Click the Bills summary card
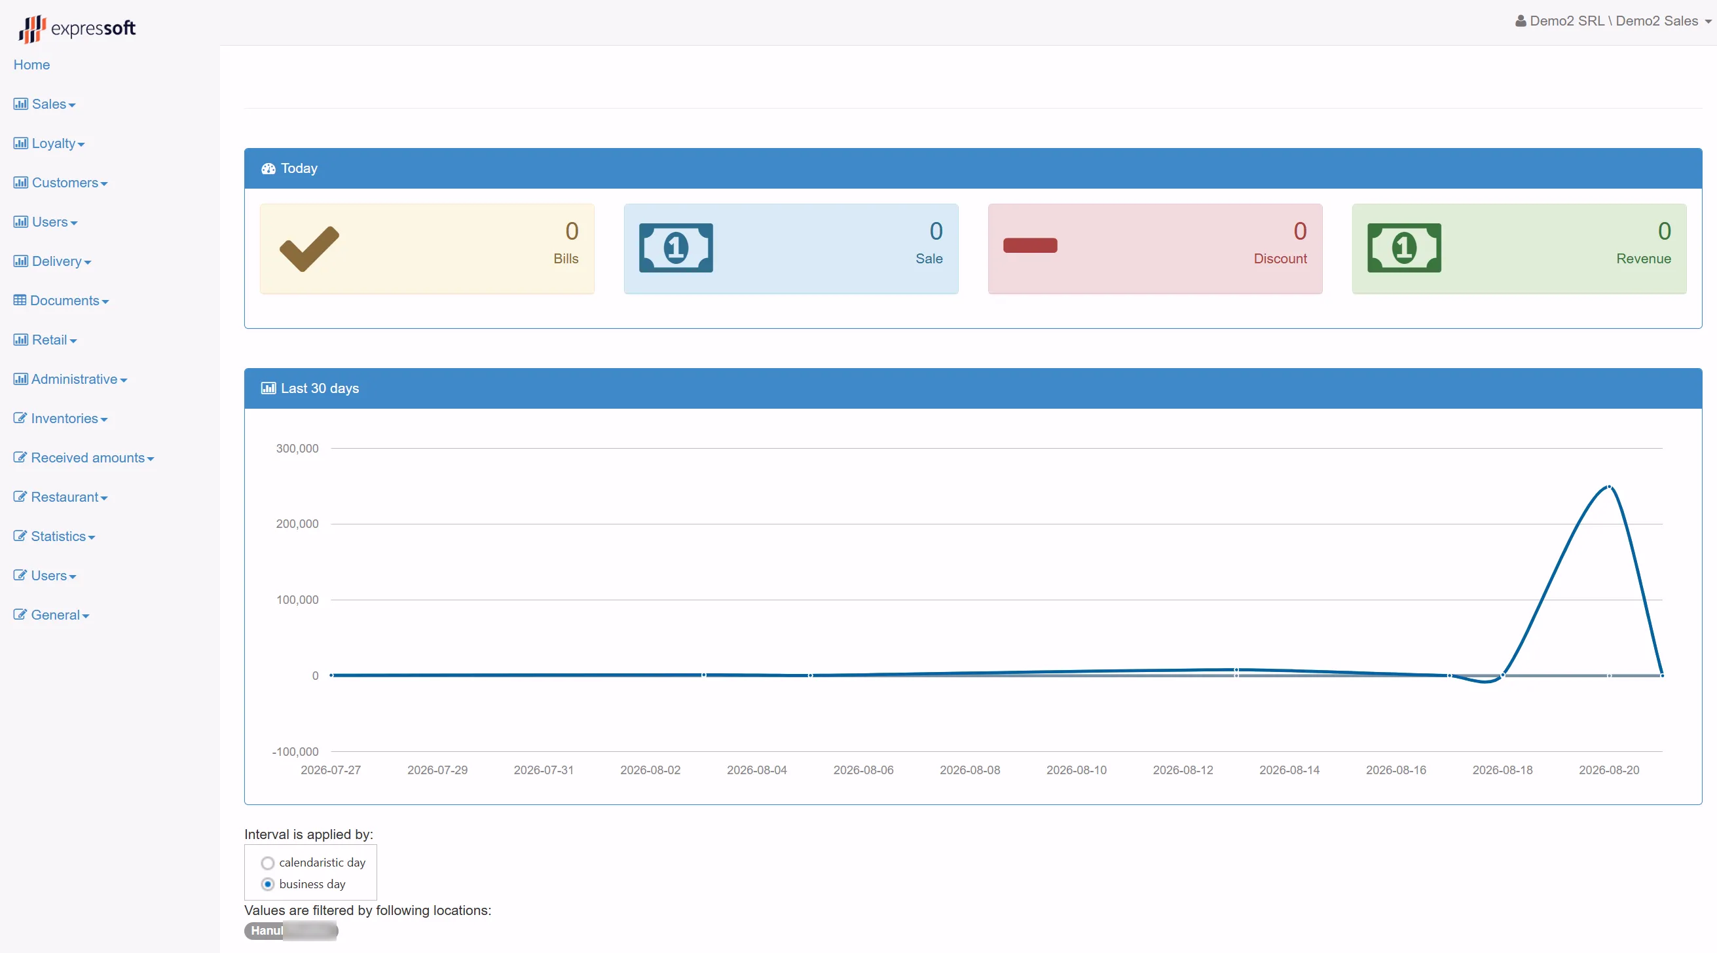Screen dimensions: 1717x953 (427, 249)
